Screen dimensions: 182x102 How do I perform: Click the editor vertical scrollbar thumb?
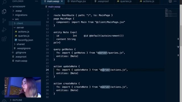[181, 36]
